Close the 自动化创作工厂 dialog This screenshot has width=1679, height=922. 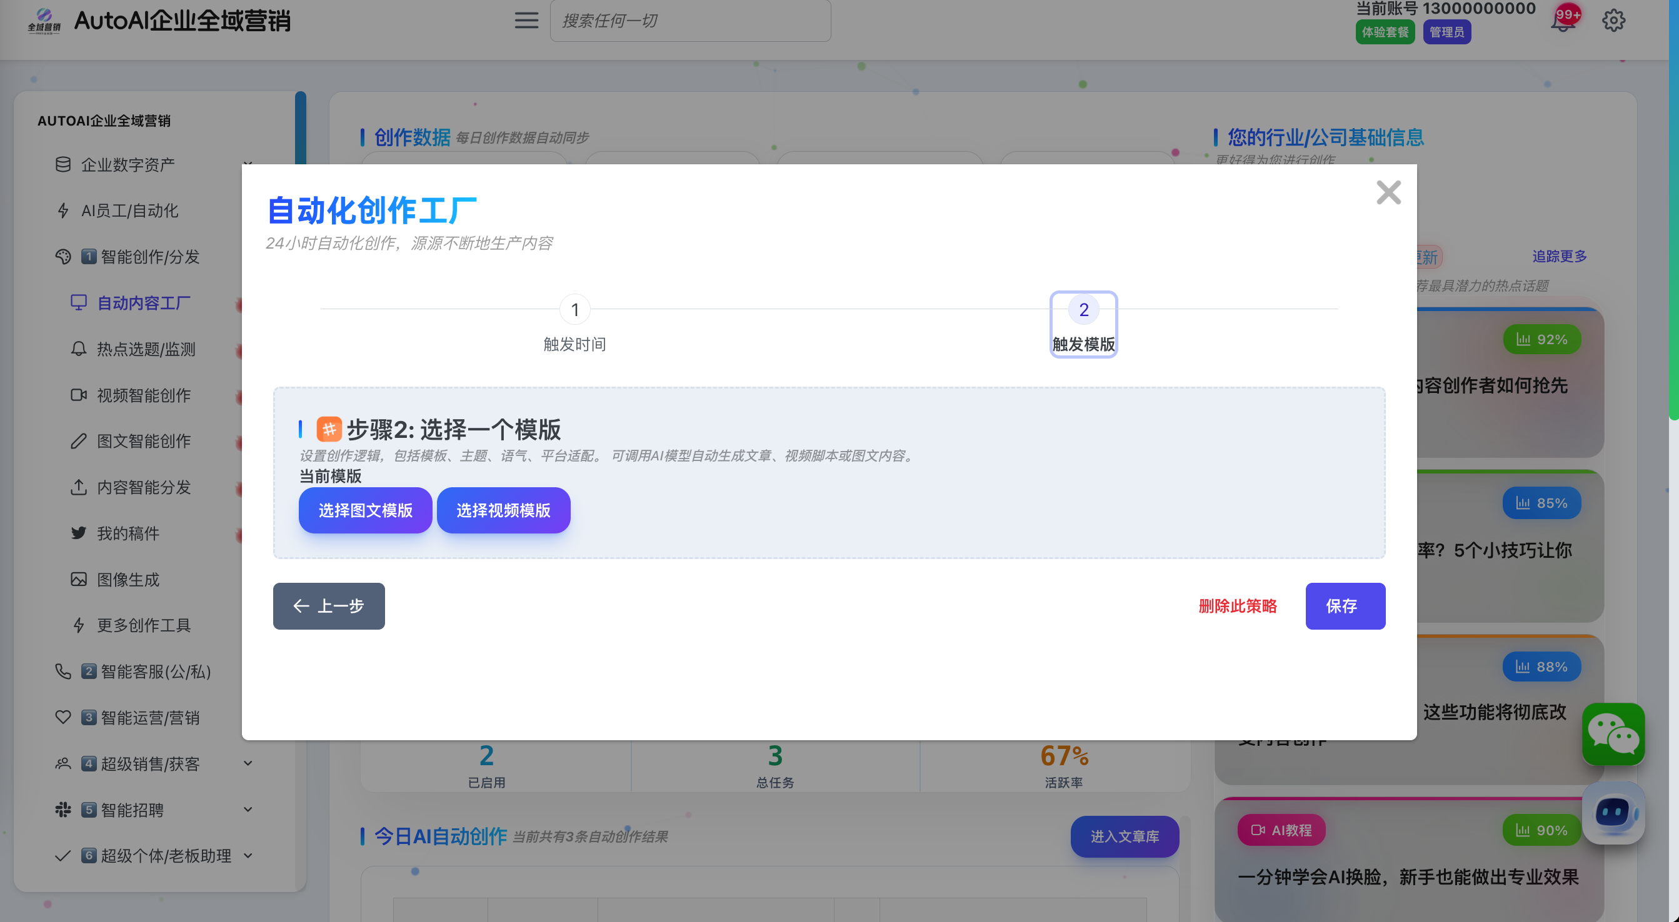point(1388,193)
